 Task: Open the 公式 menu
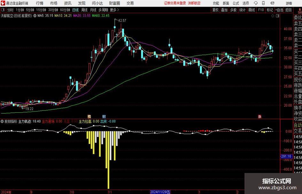[x=236, y=3]
